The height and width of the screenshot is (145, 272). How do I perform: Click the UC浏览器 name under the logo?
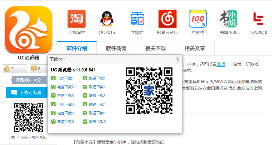pyautogui.click(x=29, y=58)
